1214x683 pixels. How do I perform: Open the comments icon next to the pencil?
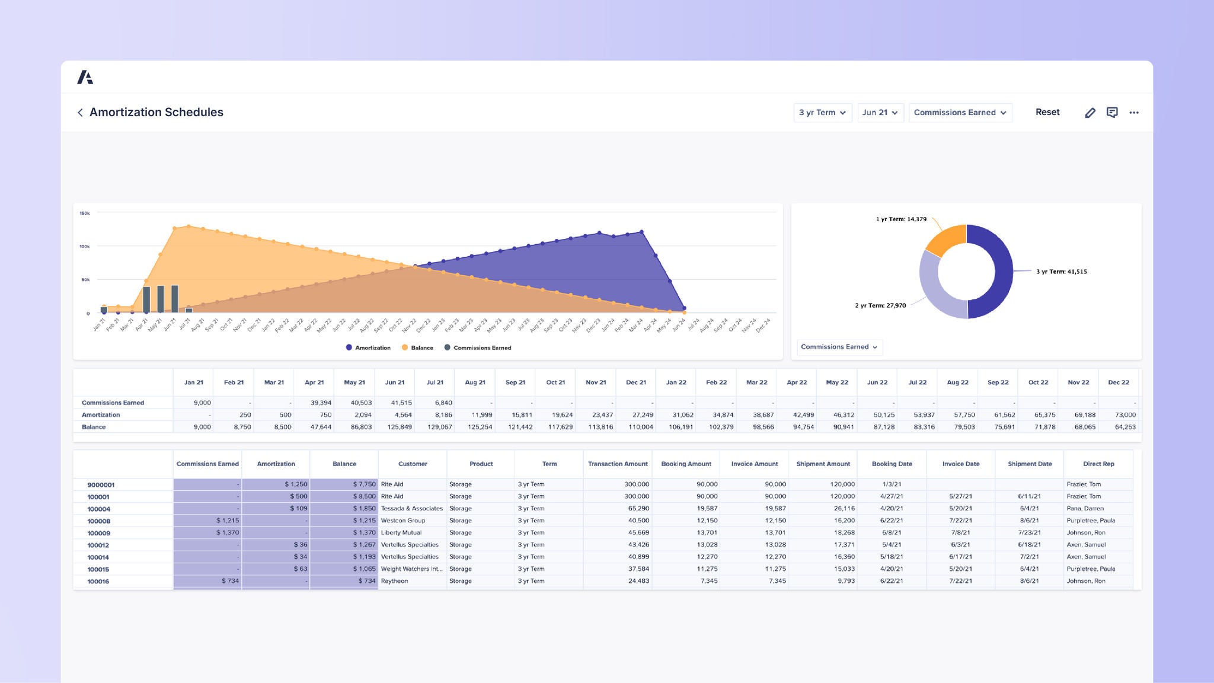[x=1113, y=112]
